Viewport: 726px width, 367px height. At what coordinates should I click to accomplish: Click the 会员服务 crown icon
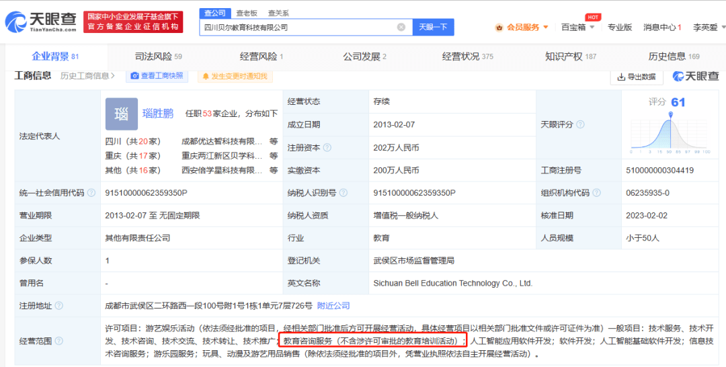click(499, 28)
